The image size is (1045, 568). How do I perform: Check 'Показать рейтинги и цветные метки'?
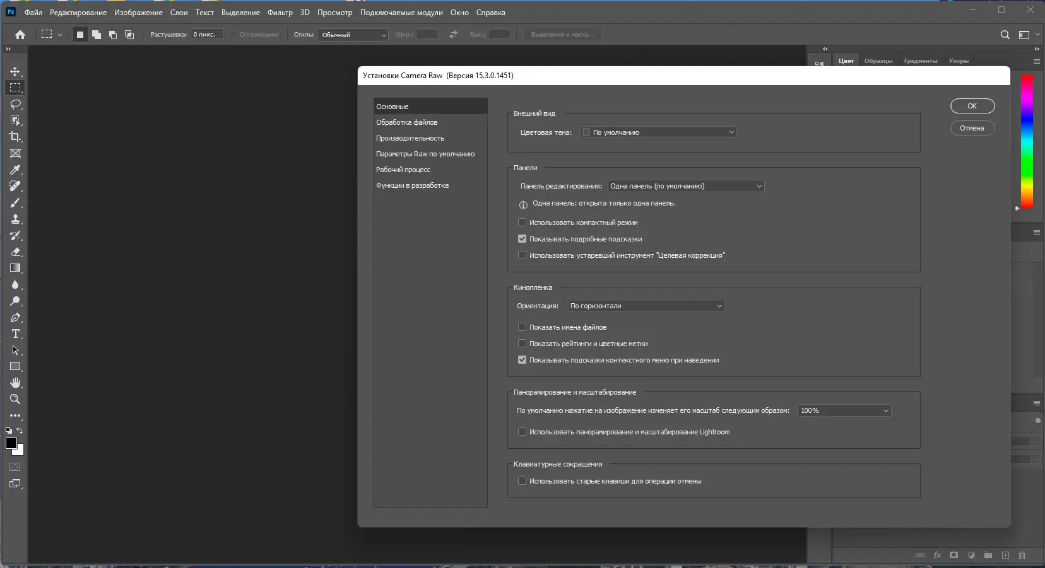tap(522, 344)
